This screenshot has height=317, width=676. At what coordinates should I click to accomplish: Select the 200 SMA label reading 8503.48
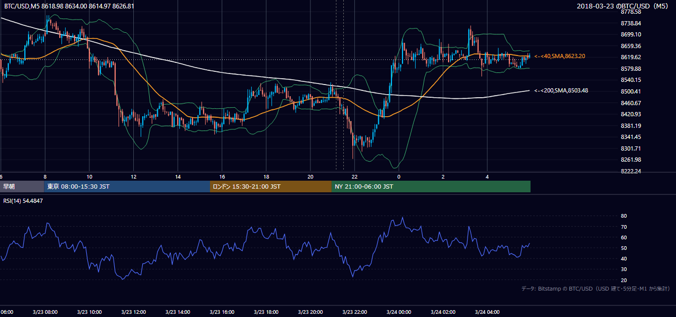click(561, 90)
